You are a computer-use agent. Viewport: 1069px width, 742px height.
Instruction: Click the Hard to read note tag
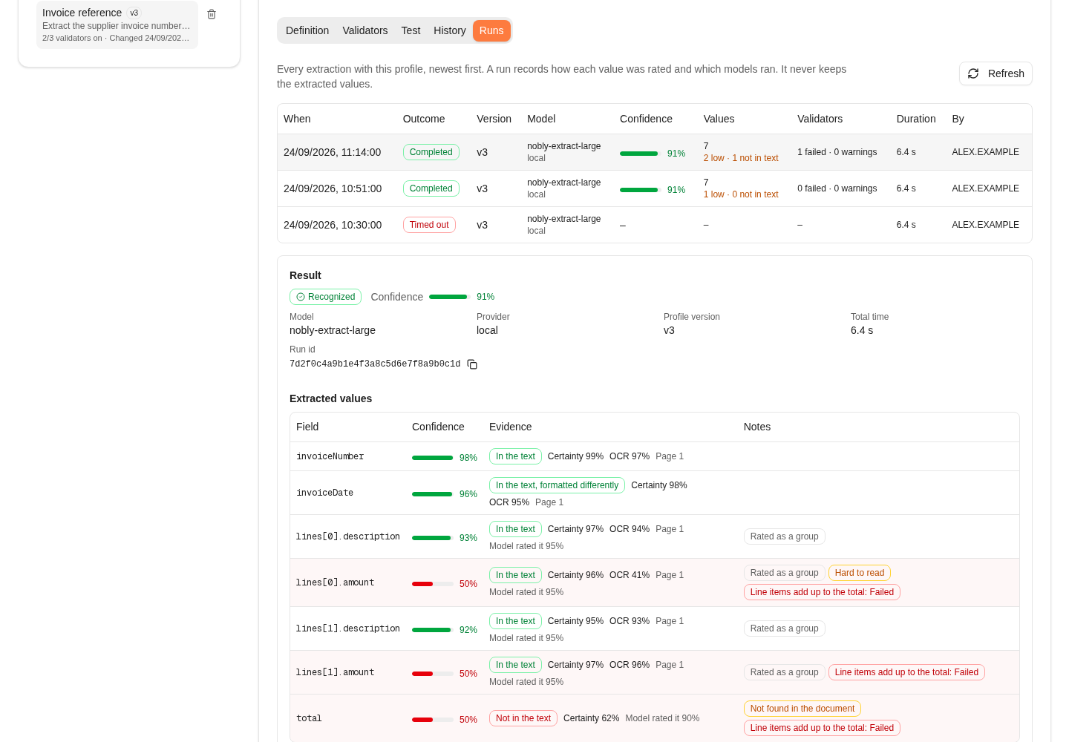860,573
